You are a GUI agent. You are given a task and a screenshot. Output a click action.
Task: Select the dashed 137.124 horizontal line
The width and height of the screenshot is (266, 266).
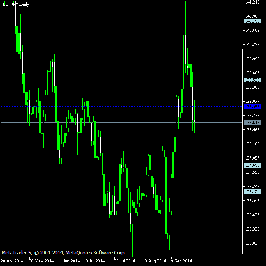122,192
